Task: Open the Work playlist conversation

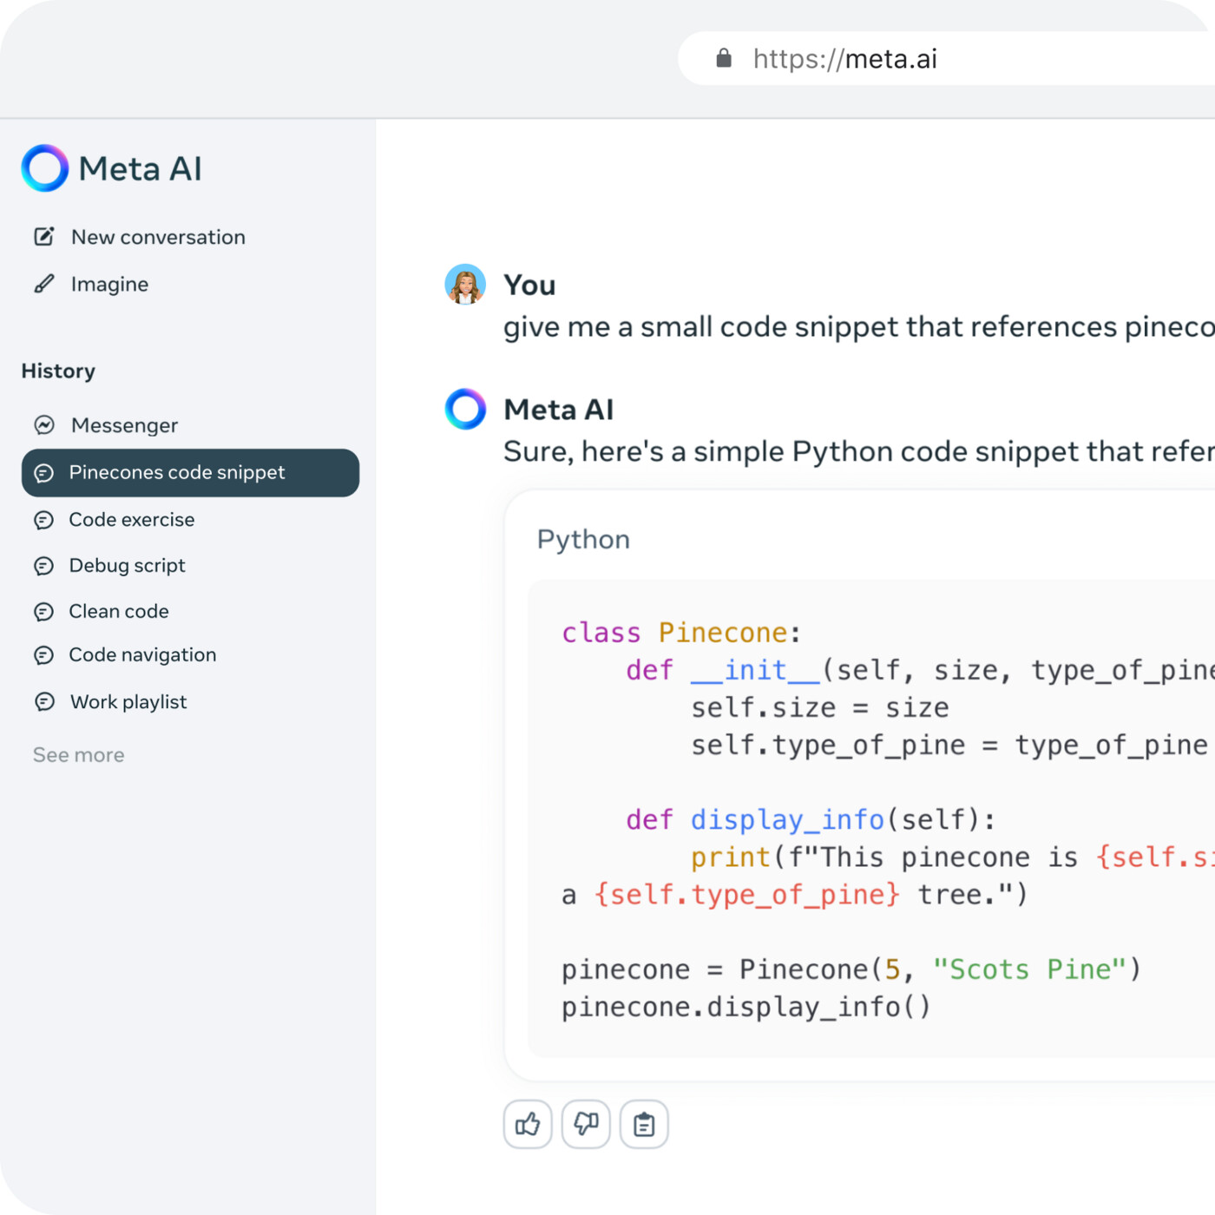Action: [128, 702]
